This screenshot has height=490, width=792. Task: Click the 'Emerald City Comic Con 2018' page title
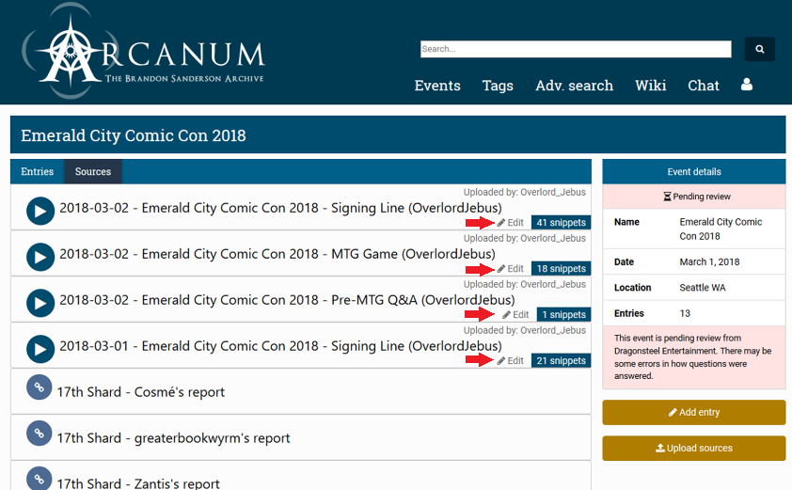[x=134, y=135]
